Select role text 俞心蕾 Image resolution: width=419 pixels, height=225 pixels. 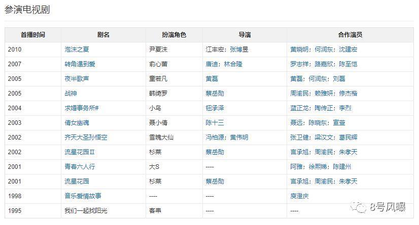pos(158,64)
